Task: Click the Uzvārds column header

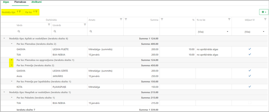Action: 57,25
